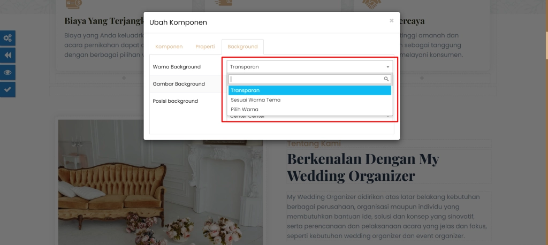Click the Gambar Background label
This screenshot has height=245, width=548.
click(x=179, y=84)
